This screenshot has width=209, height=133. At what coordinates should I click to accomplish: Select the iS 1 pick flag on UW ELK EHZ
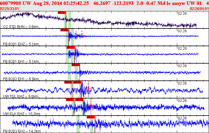pos(79,100)
